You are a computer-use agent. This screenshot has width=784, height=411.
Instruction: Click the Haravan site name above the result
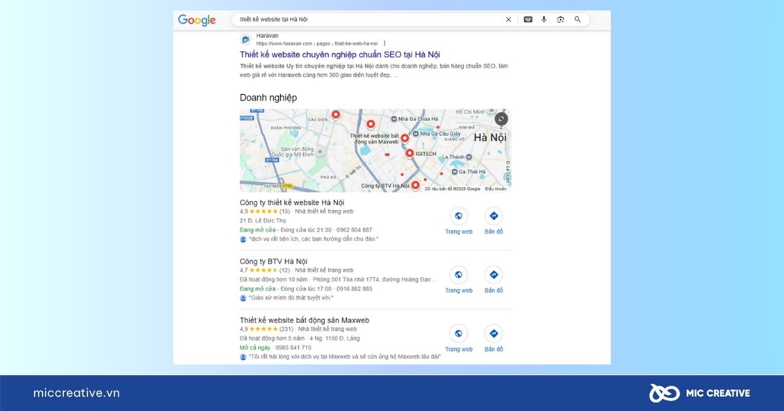[x=267, y=35]
